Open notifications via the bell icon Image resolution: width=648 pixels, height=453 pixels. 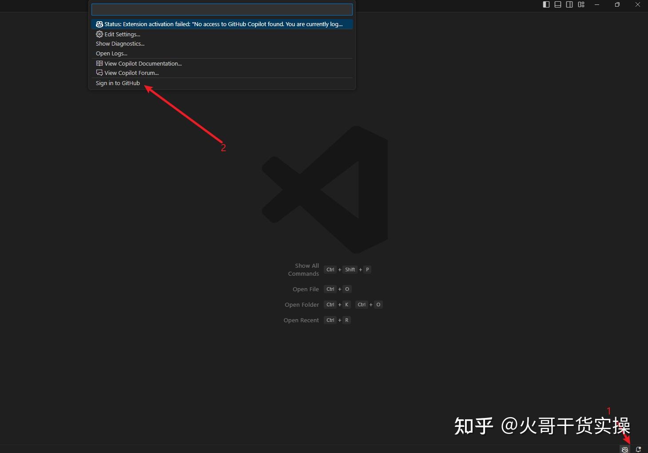(639, 449)
